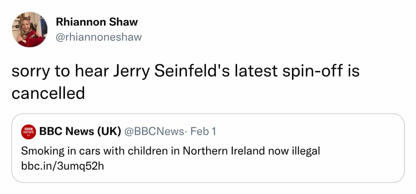Click the Rhiannon Shaw display name

tap(97, 22)
